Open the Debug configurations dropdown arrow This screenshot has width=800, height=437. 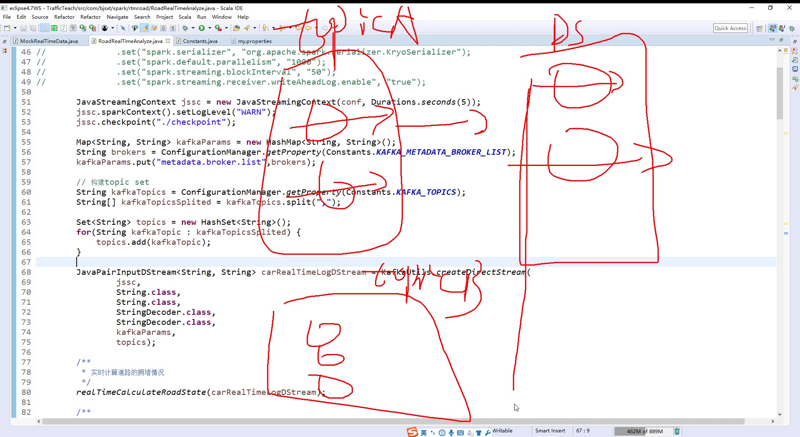pyautogui.click(x=193, y=28)
